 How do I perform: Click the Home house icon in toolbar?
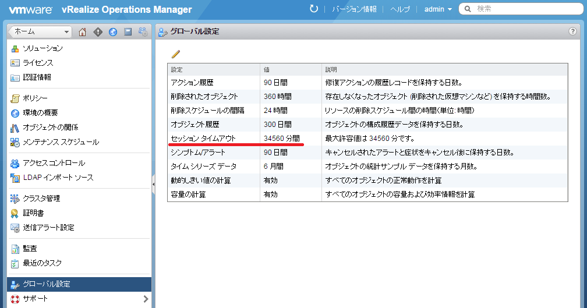[82, 32]
